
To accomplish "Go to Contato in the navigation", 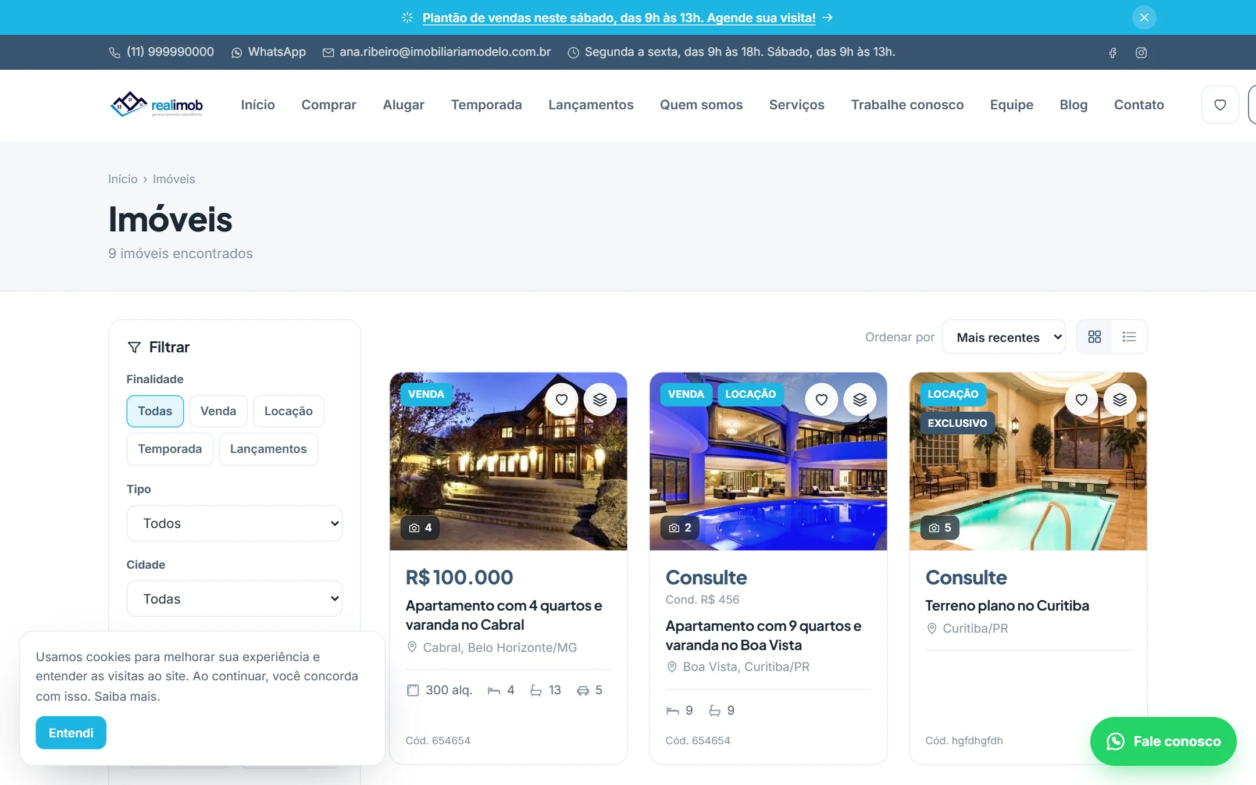I will (1139, 105).
